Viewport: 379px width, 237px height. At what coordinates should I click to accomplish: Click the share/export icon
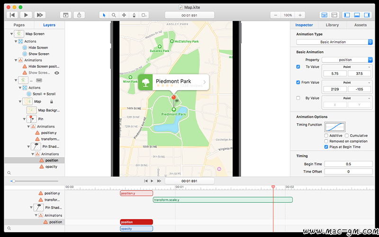tap(79, 15)
